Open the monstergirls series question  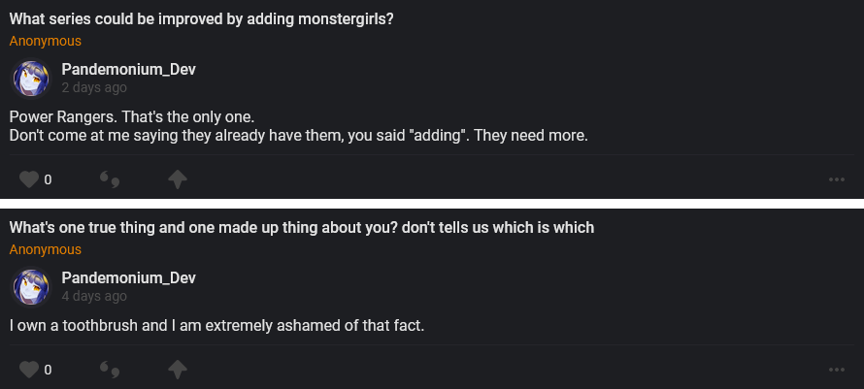click(201, 19)
